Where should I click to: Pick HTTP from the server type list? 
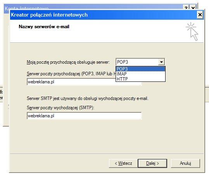(x=140, y=79)
